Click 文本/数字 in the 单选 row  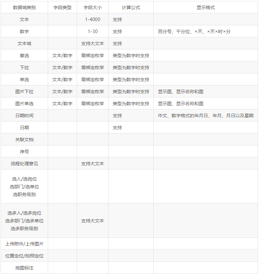tap(62, 80)
